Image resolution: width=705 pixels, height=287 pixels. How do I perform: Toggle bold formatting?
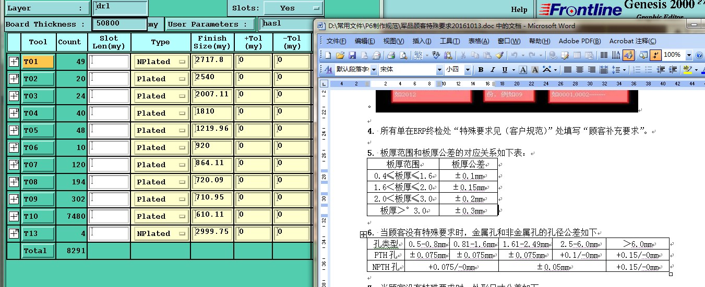481,69
